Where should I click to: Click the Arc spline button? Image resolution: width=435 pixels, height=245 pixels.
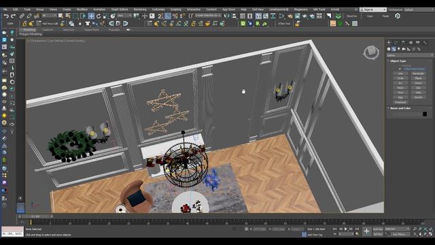(x=400, y=83)
